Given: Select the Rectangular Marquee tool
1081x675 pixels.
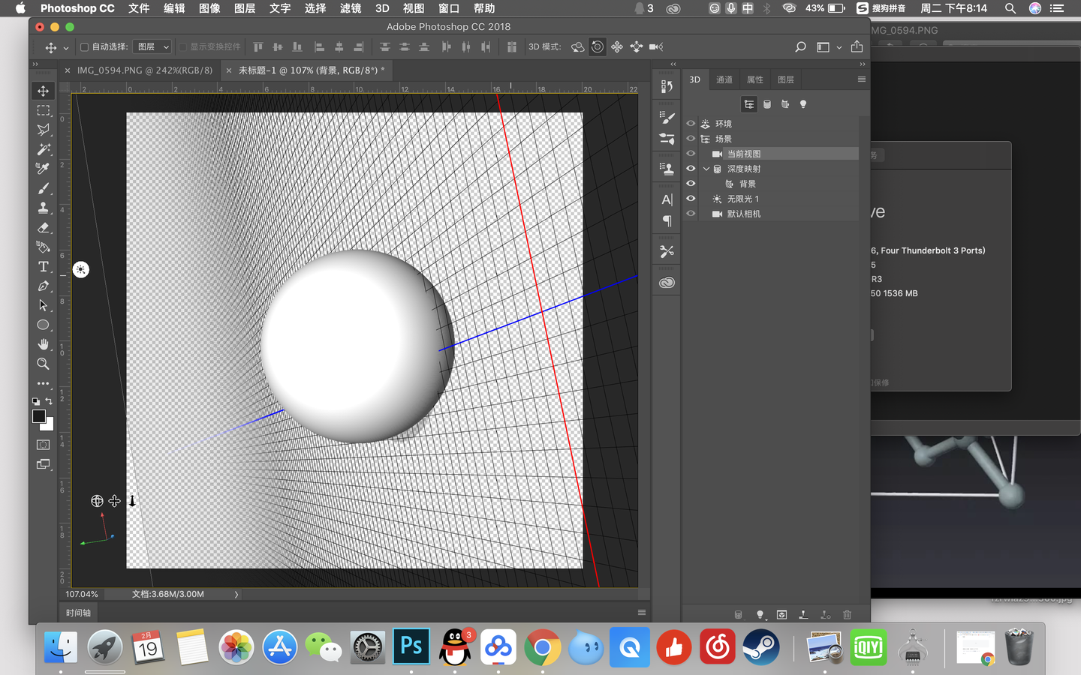Looking at the screenshot, I should tap(44, 110).
